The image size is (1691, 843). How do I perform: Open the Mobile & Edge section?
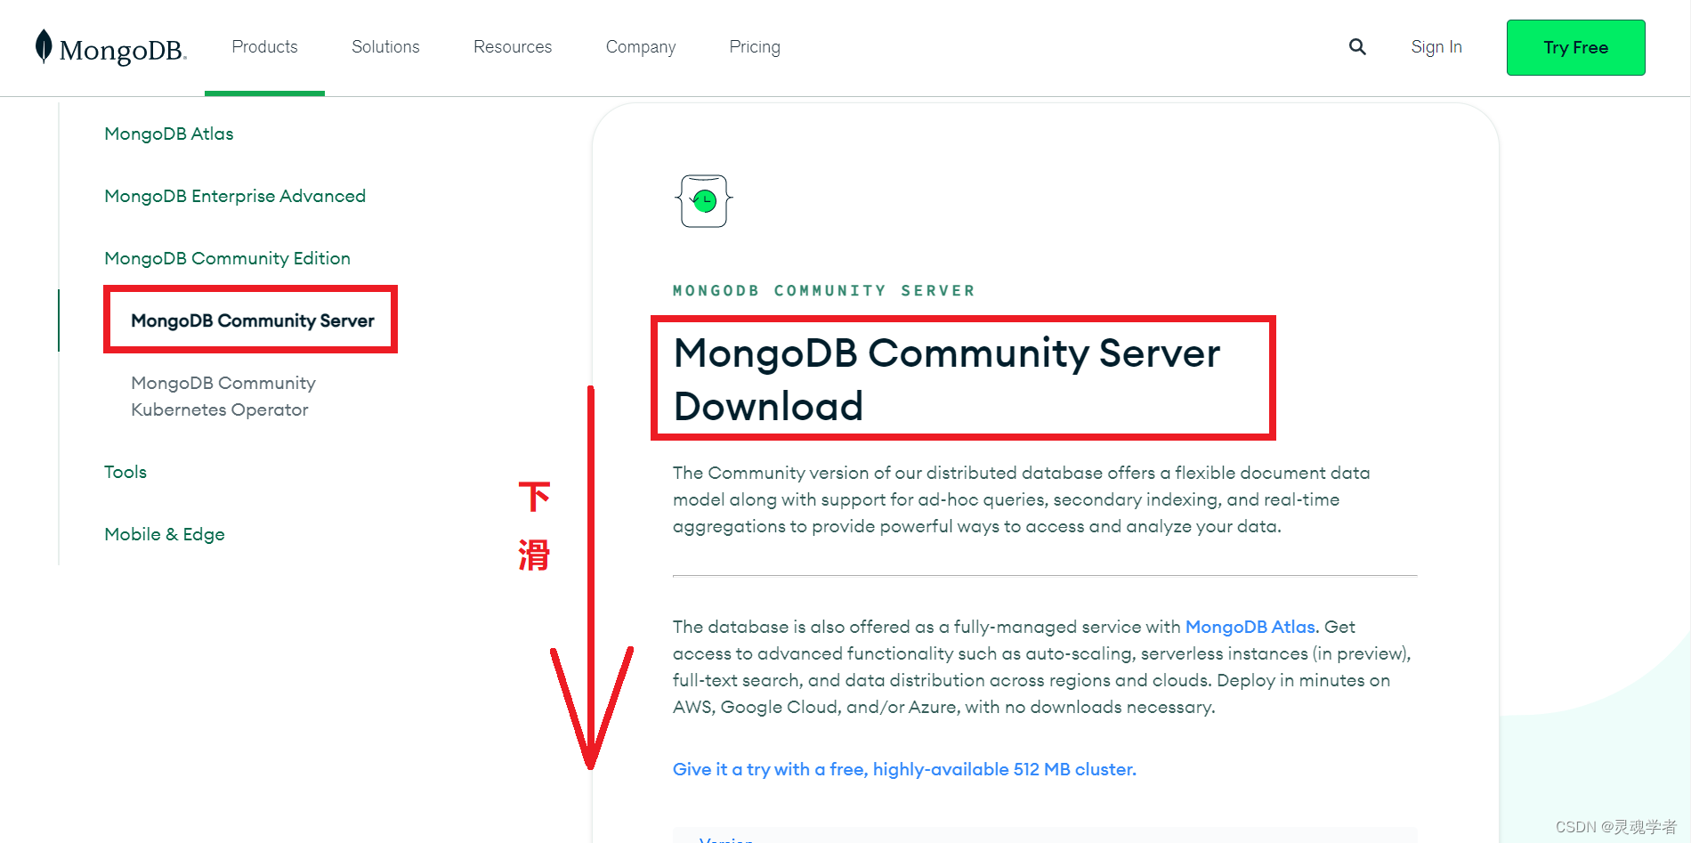click(164, 534)
